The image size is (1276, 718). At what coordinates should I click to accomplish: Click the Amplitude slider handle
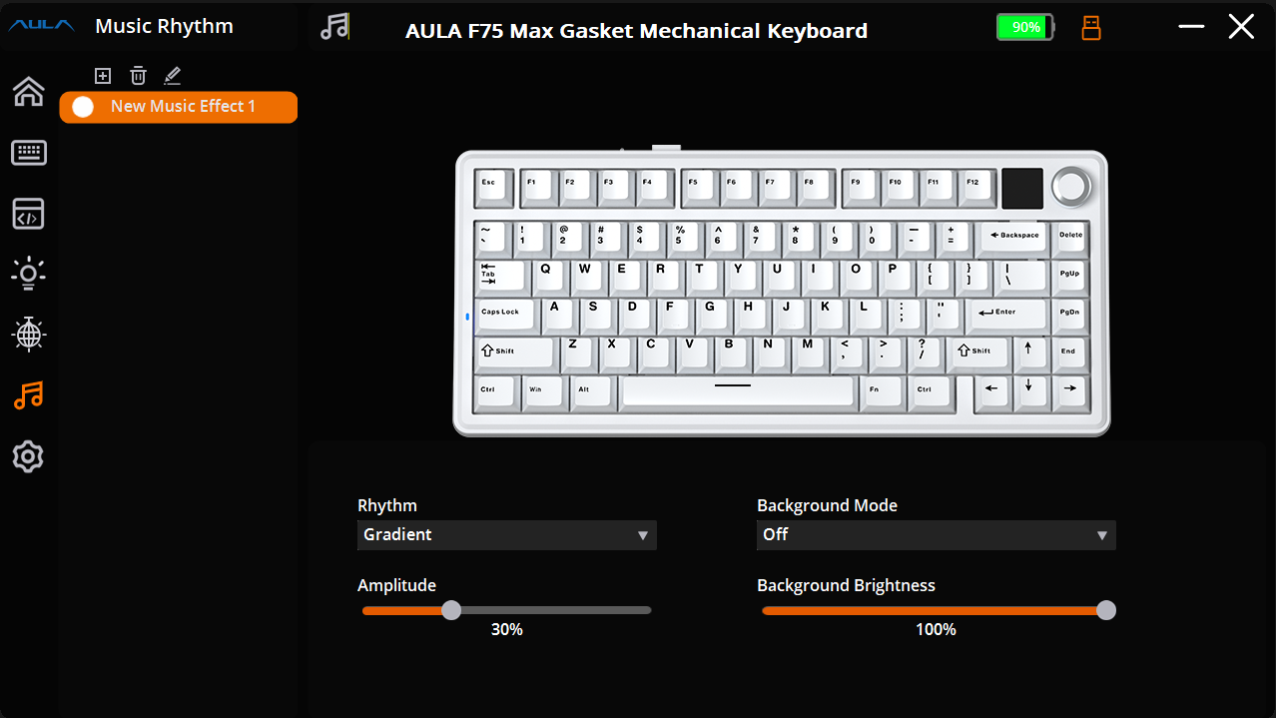pyautogui.click(x=451, y=610)
